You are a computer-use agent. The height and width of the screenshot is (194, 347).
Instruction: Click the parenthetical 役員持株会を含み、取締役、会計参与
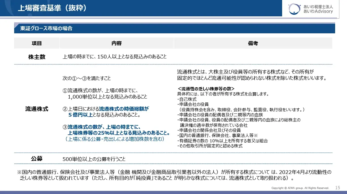coord(242,109)
